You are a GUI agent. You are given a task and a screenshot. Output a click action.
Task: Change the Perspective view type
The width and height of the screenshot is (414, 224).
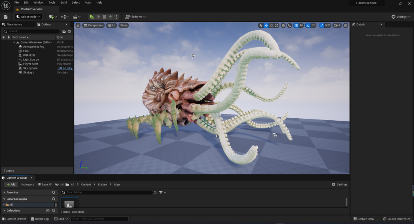click(93, 25)
